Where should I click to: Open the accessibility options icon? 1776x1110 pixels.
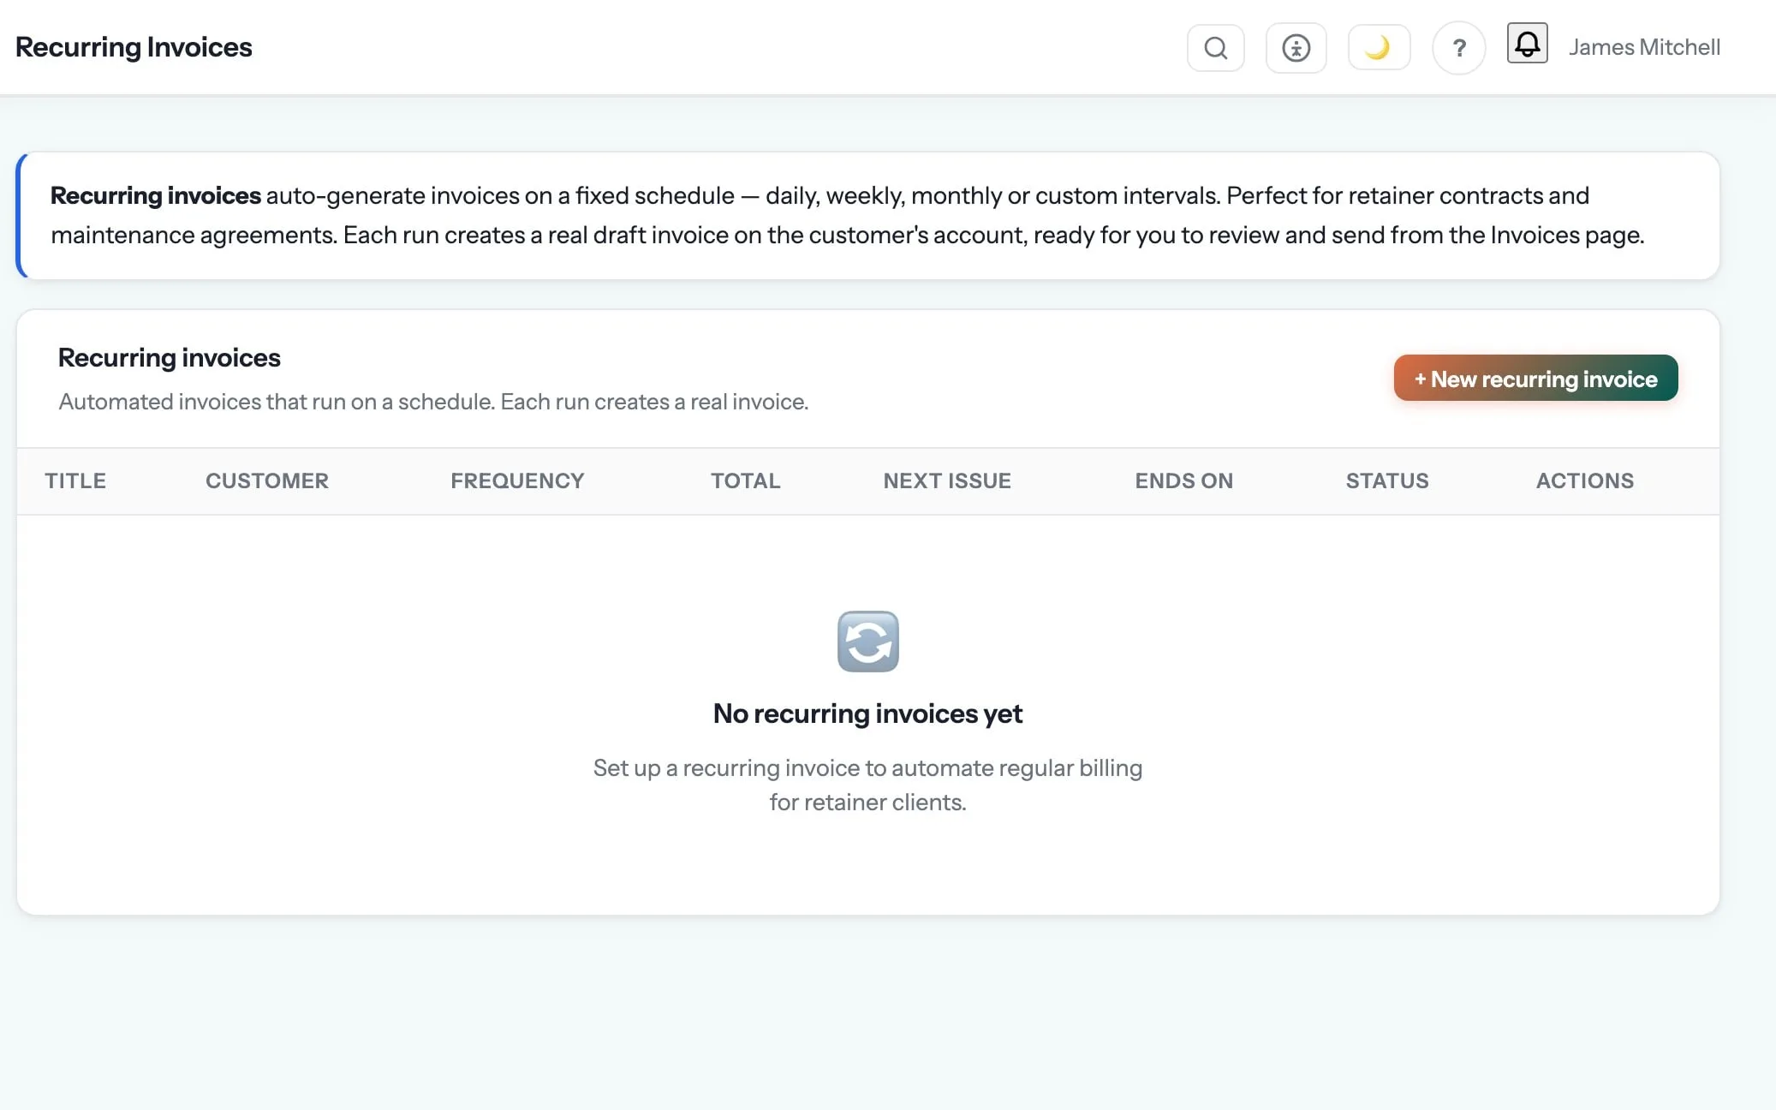[x=1296, y=48]
